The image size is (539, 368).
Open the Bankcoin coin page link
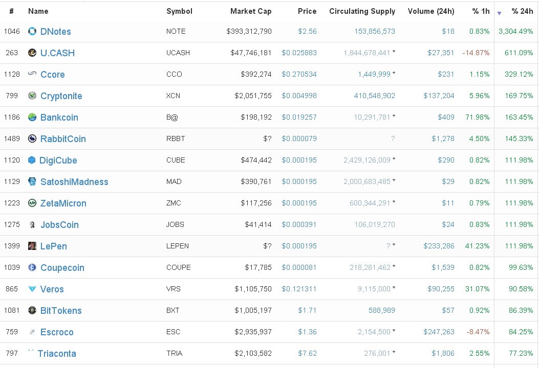point(59,118)
